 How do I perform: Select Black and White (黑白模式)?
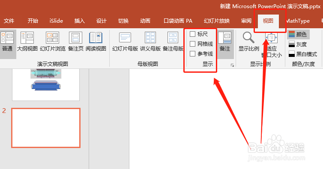point(302,54)
